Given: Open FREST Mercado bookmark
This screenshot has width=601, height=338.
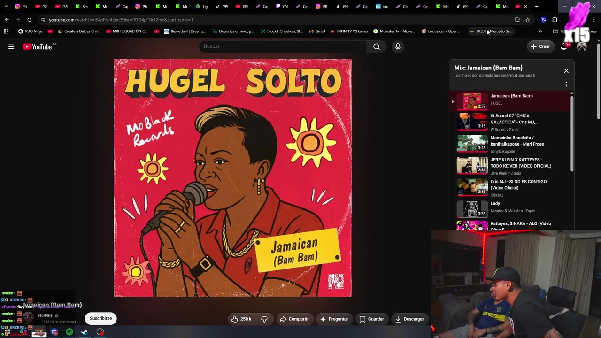Looking at the screenshot, I should (x=491, y=31).
